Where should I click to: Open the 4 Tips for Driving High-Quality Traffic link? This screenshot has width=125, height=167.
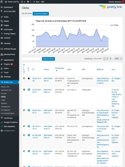116,98
